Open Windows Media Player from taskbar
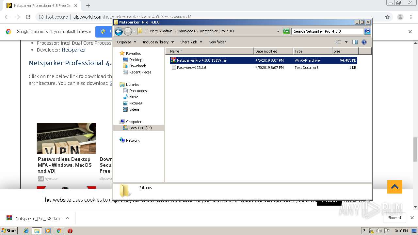This screenshot has height=235, width=418. pos(48,231)
